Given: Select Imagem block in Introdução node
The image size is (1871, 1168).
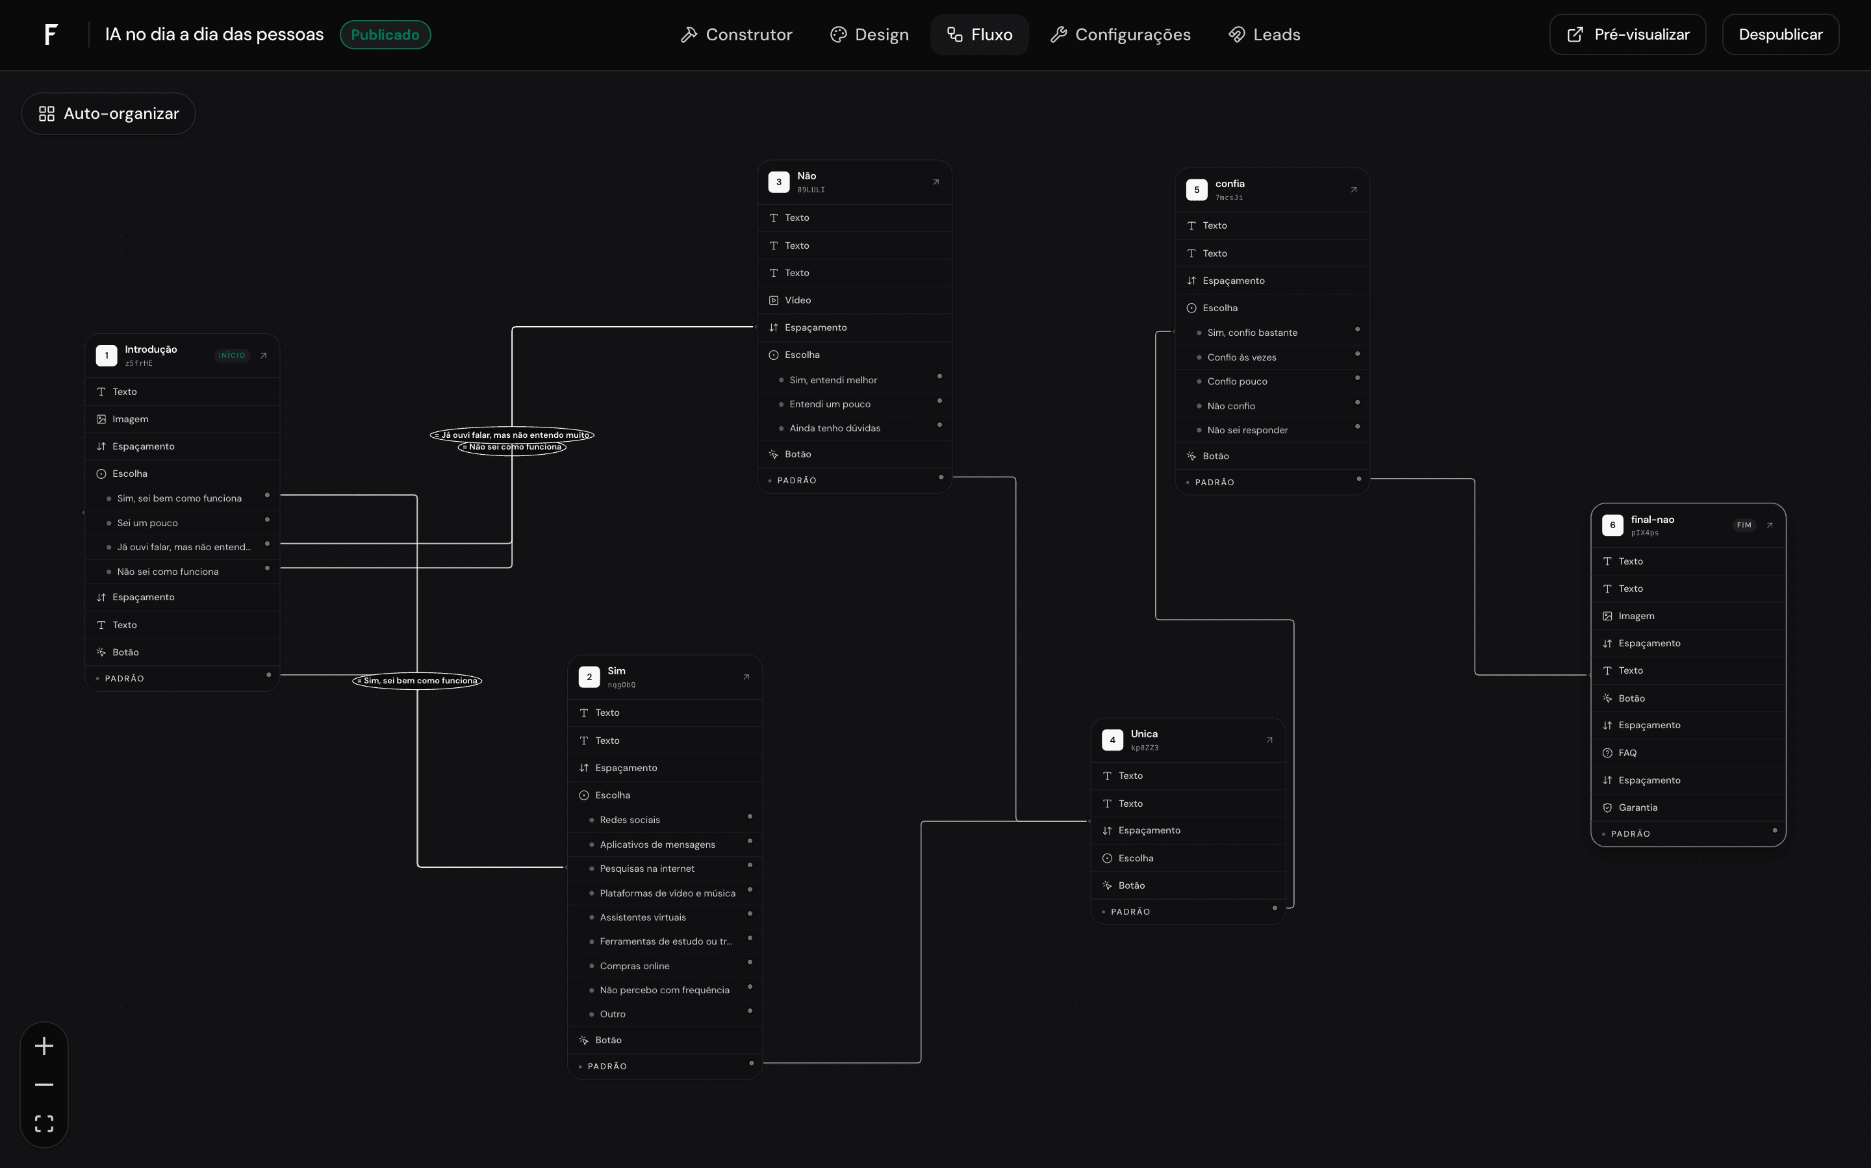Looking at the screenshot, I should pyautogui.click(x=183, y=419).
